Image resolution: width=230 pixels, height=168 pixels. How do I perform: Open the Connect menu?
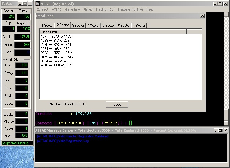[x=42, y=9]
